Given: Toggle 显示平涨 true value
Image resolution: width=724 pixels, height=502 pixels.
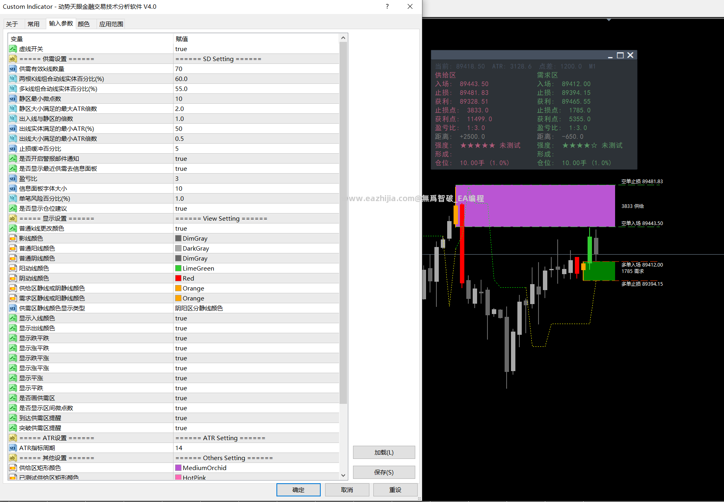Looking at the screenshot, I should 256,378.
